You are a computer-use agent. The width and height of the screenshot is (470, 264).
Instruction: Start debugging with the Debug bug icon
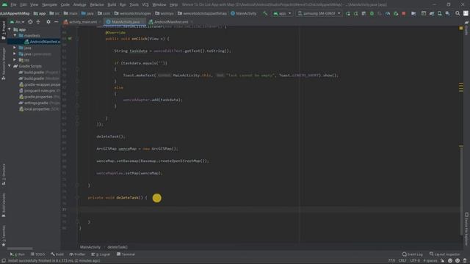(372, 13)
